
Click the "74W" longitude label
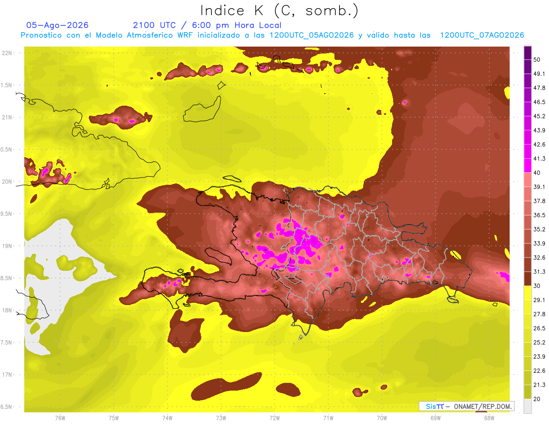tap(167, 418)
